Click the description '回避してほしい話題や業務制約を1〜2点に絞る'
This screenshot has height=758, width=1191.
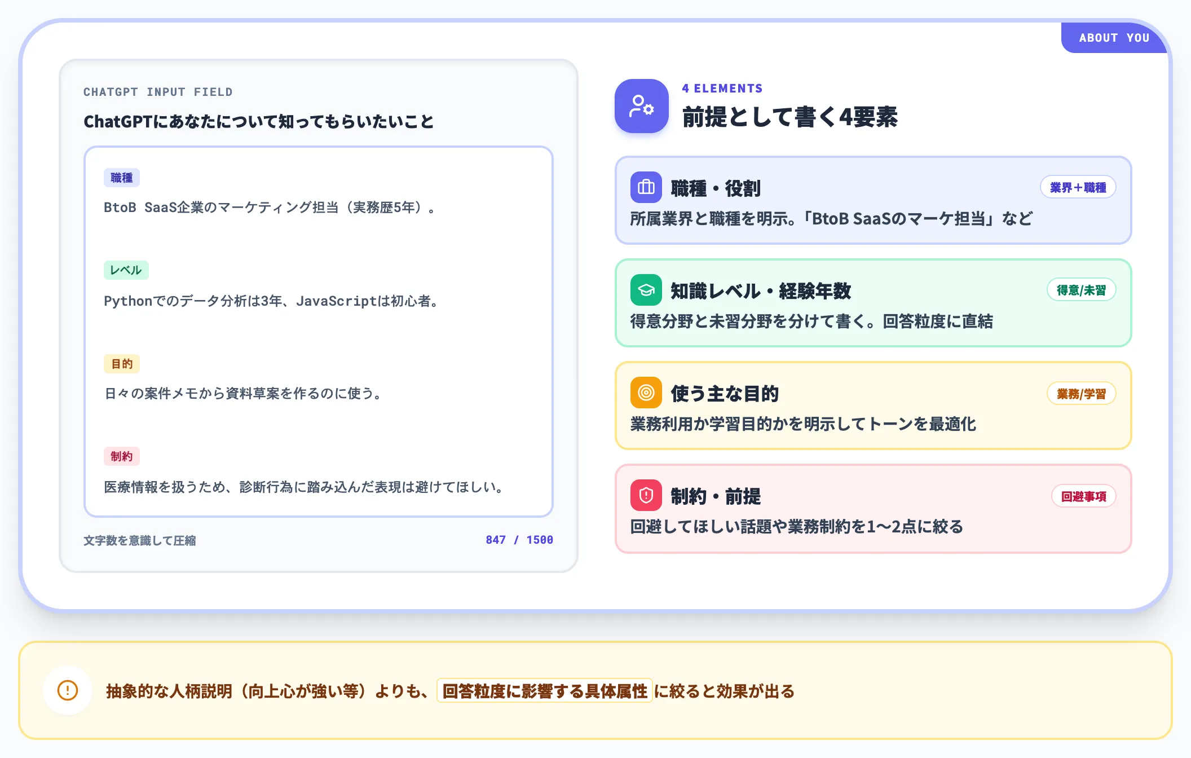click(x=797, y=526)
